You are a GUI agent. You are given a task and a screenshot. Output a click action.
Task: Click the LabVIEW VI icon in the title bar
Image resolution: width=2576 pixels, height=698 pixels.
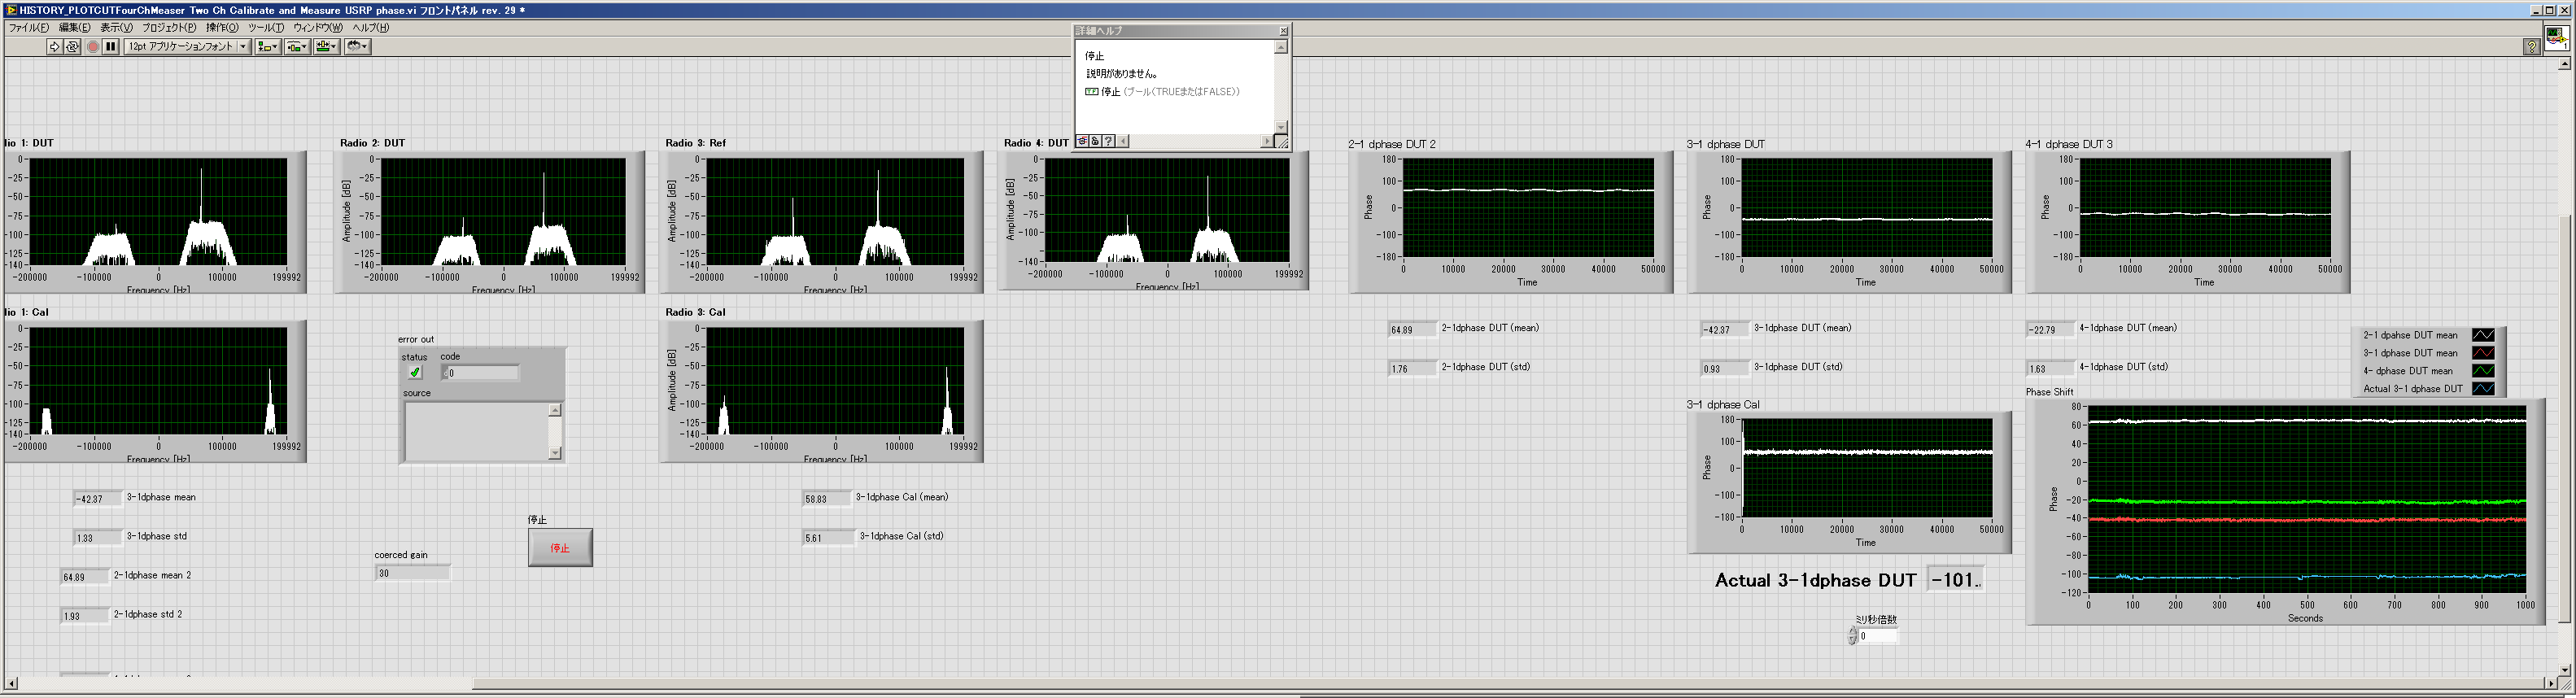10,10
